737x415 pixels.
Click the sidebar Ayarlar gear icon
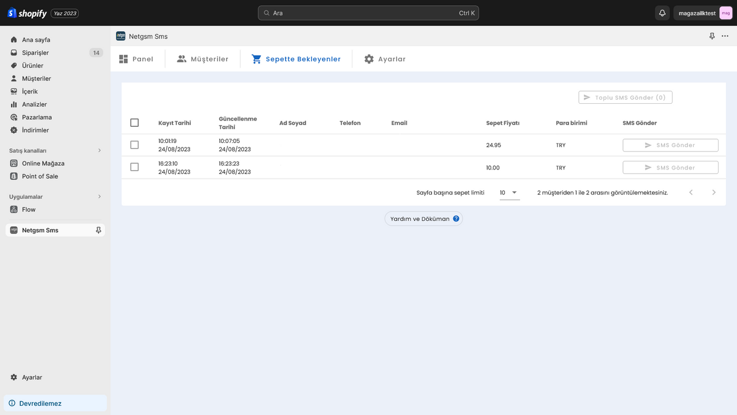tap(14, 378)
